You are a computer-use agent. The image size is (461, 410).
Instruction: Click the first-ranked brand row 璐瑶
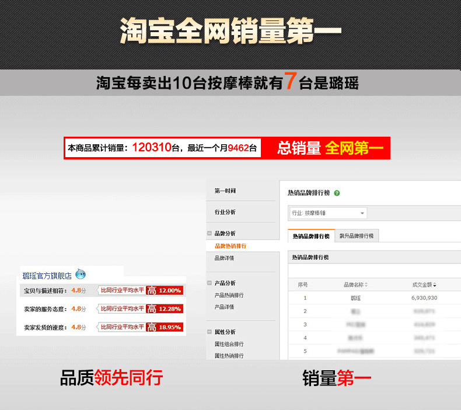[x=352, y=298]
